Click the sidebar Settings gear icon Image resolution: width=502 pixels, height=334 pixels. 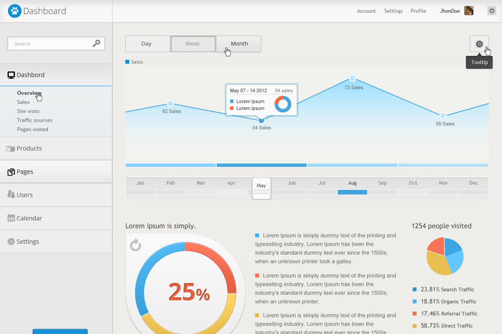tap(11, 241)
